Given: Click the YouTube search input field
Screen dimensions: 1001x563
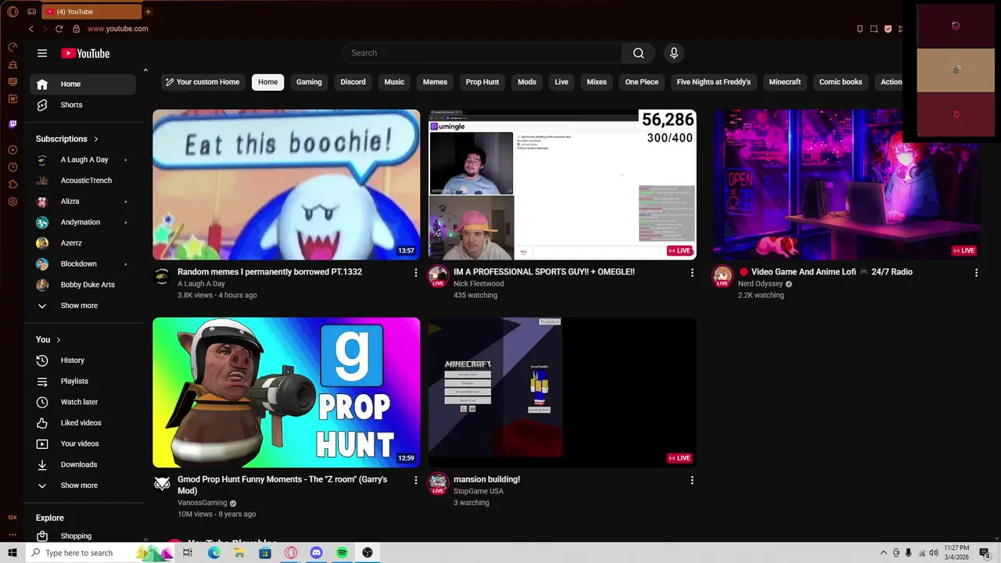Looking at the screenshot, I should tap(483, 53).
